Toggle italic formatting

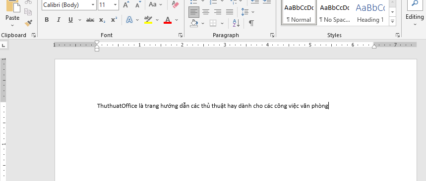click(x=59, y=20)
